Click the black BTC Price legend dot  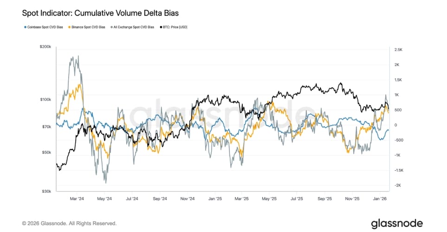point(161,27)
